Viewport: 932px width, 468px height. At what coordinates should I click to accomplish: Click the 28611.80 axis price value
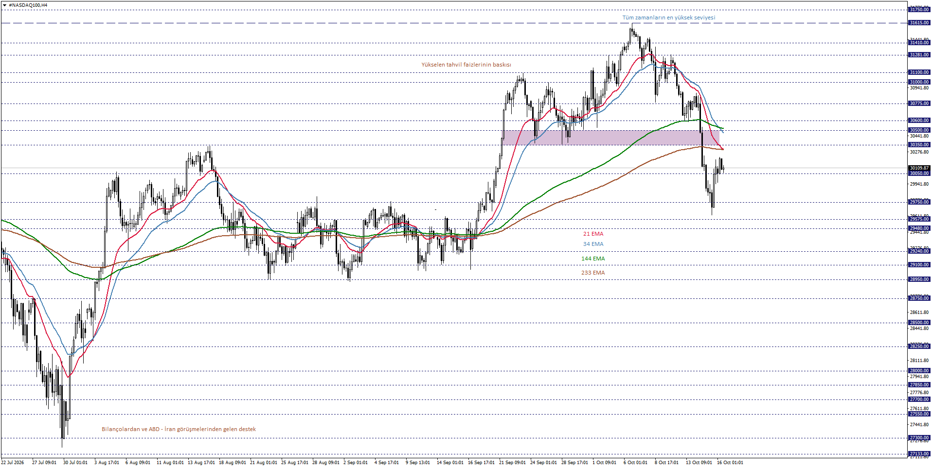[919, 312]
